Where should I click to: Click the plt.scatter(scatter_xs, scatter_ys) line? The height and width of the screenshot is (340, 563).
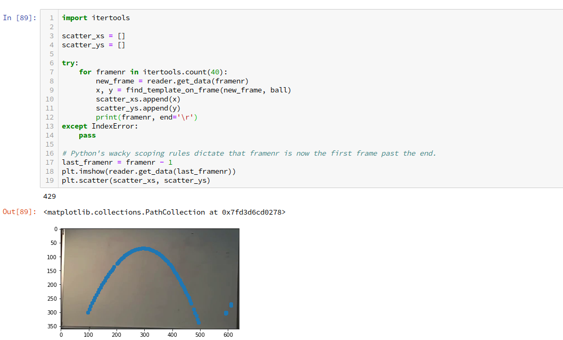pyautogui.click(x=136, y=180)
